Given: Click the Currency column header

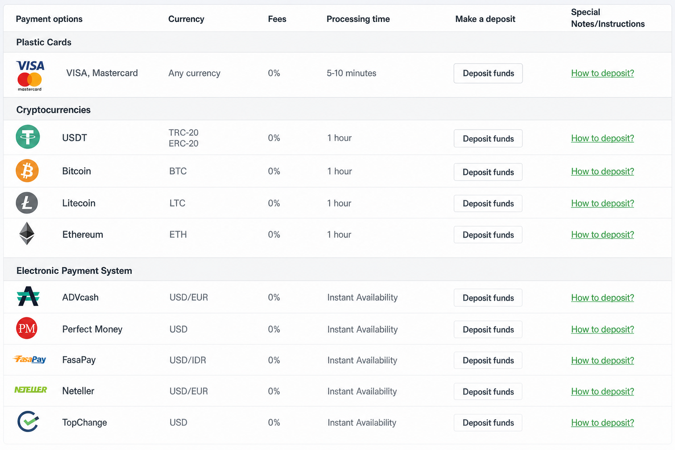Looking at the screenshot, I should pyautogui.click(x=186, y=19).
